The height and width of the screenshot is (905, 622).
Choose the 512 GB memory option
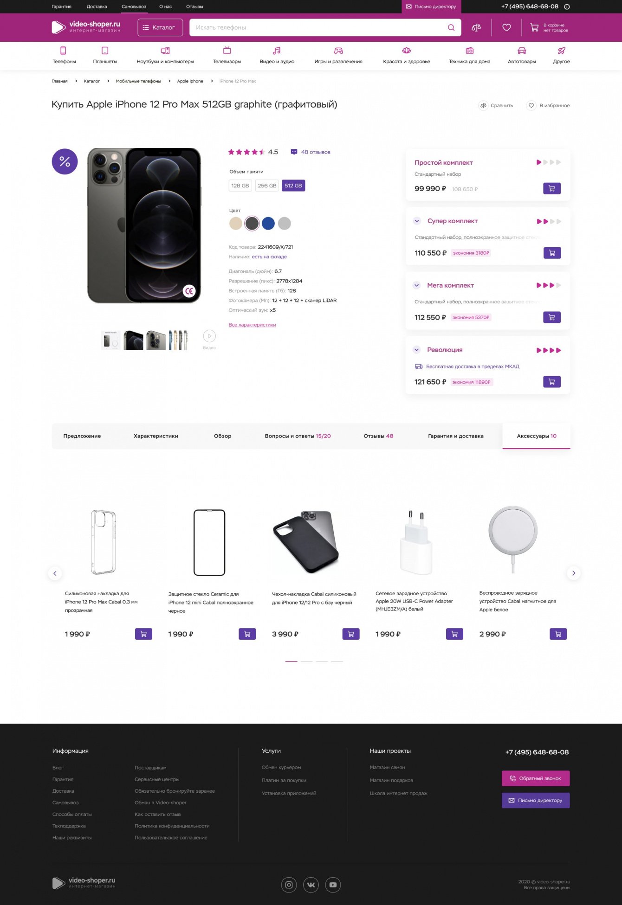pos(293,186)
